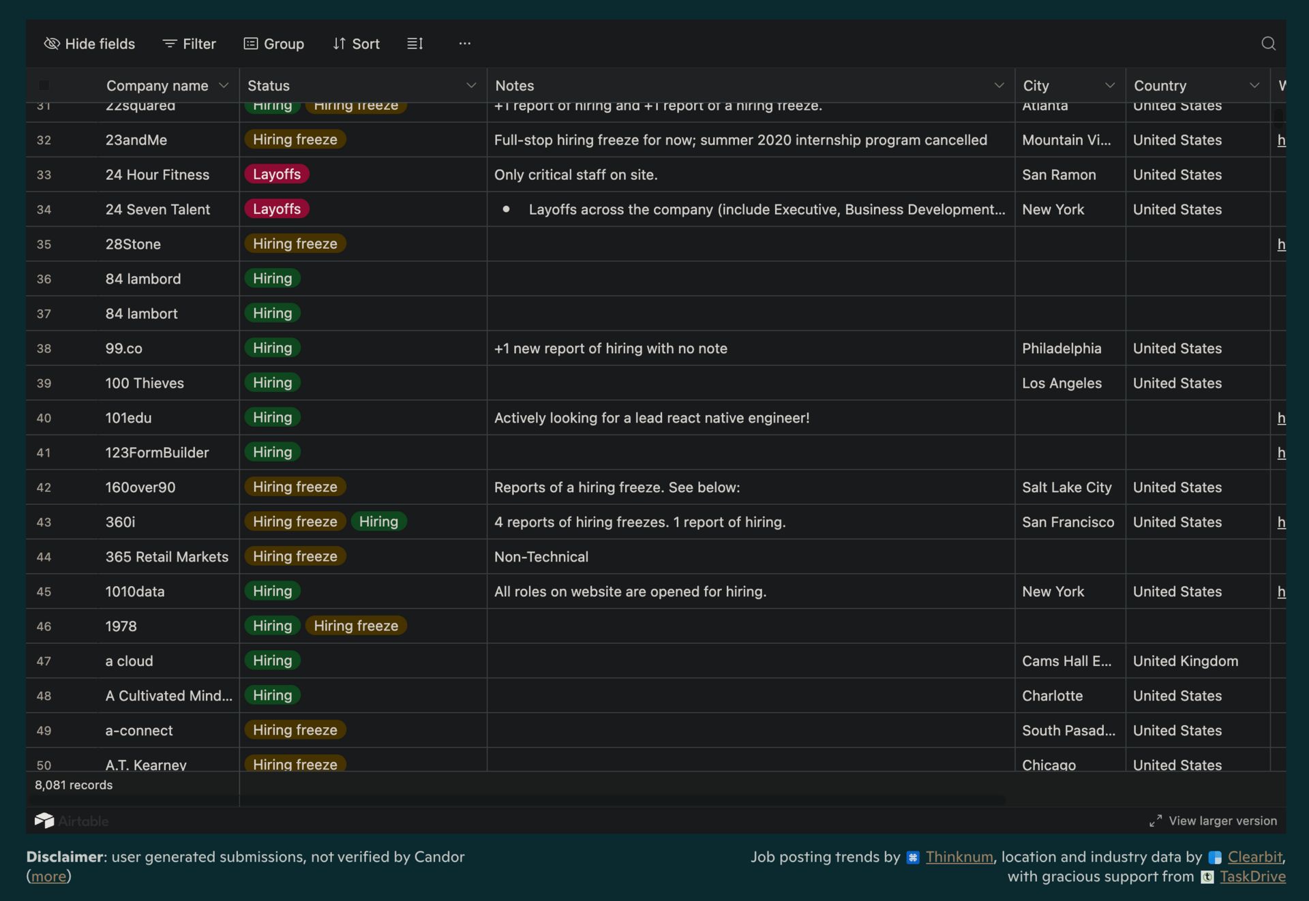Click the Hiring tag for 99.co
1309x901 pixels.
[x=273, y=348]
